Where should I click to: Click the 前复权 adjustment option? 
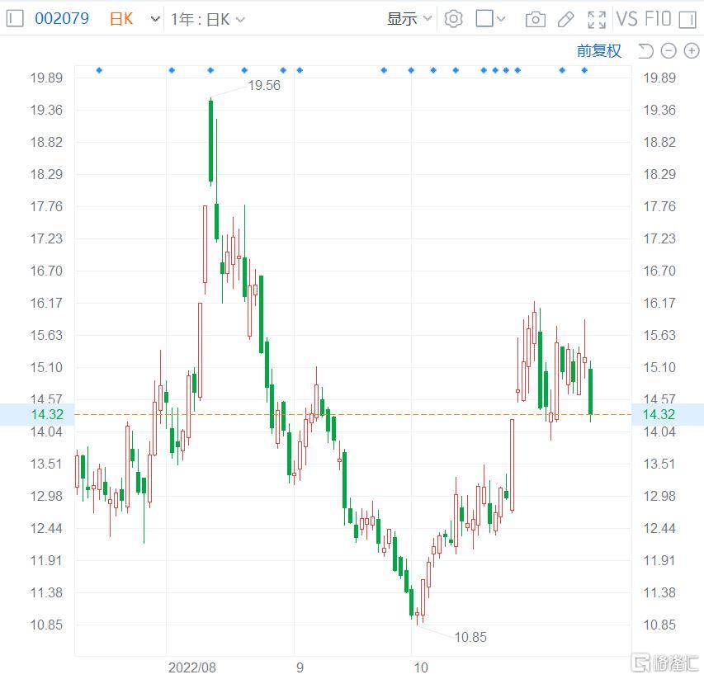599,50
